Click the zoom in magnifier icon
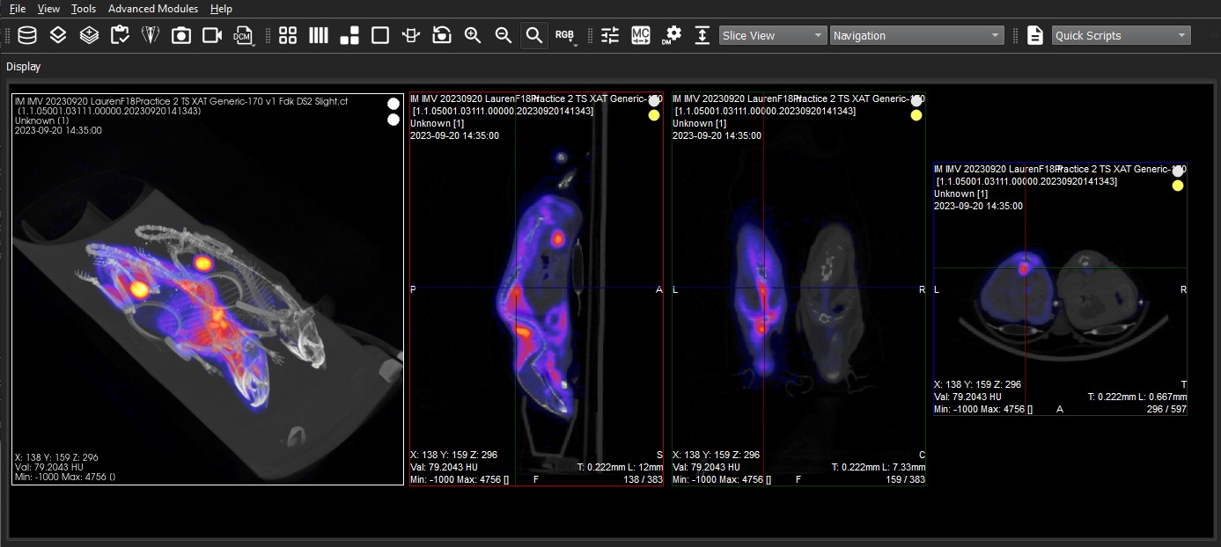This screenshot has width=1221, height=547. pos(473,35)
